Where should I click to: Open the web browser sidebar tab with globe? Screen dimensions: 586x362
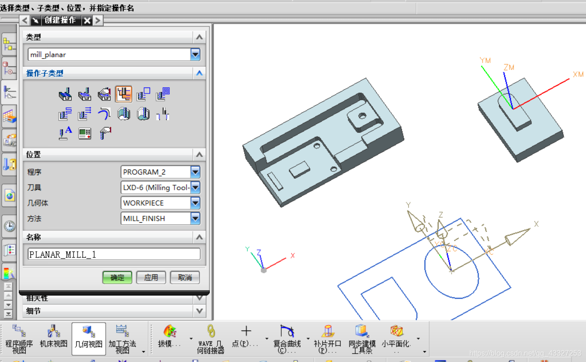point(9,196)
